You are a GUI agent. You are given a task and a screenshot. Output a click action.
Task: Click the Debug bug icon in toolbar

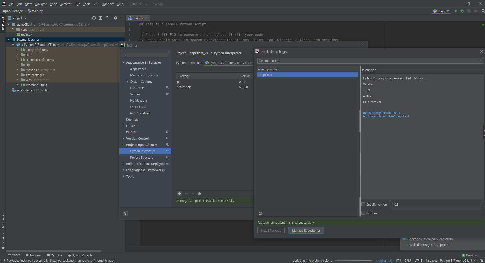pyautogui.click(x=462, y=11)
